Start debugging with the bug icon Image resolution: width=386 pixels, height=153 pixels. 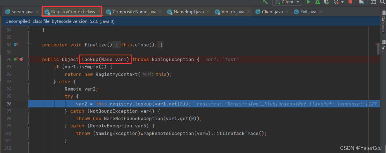pyautogui.click(x=317, y=2)
